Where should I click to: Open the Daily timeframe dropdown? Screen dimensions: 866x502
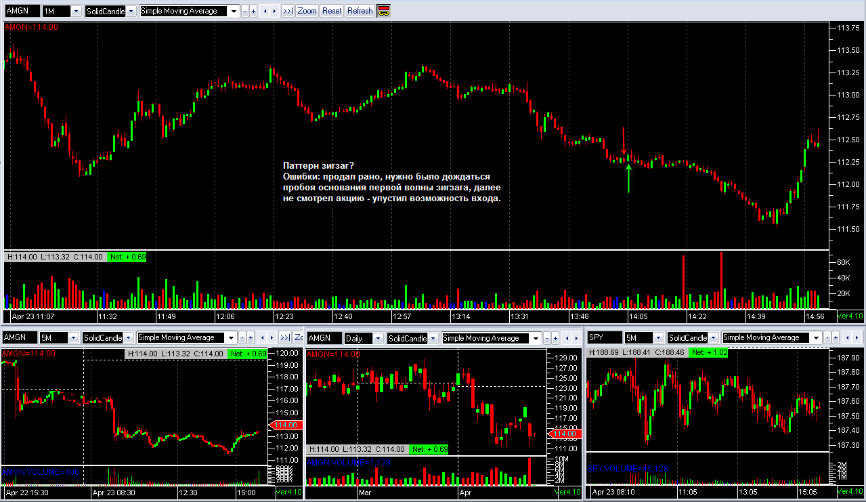click(378, 338)
